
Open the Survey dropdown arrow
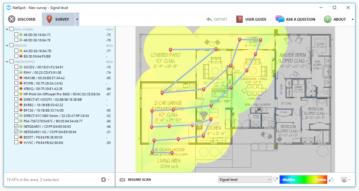[x=77, y=19]
